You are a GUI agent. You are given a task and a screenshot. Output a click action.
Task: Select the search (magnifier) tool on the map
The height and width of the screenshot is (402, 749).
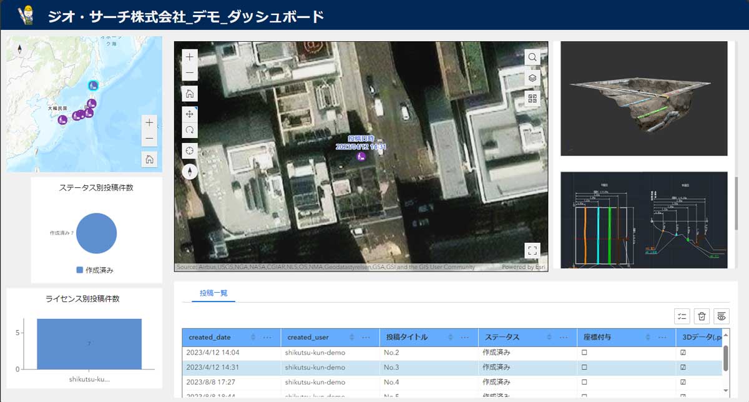(x=531, y=56)
